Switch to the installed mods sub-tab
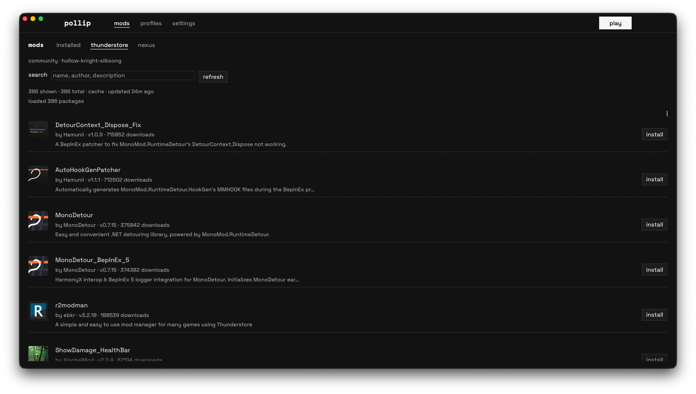This screenshot has height=394, width=696. coord(68,45)
